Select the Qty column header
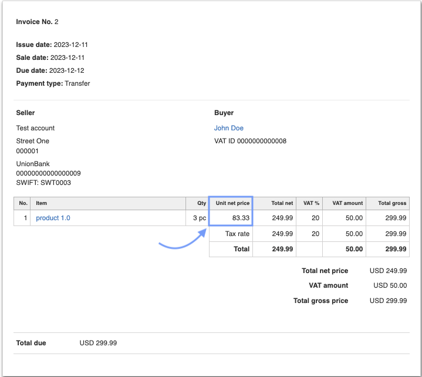 click(201, 203)
